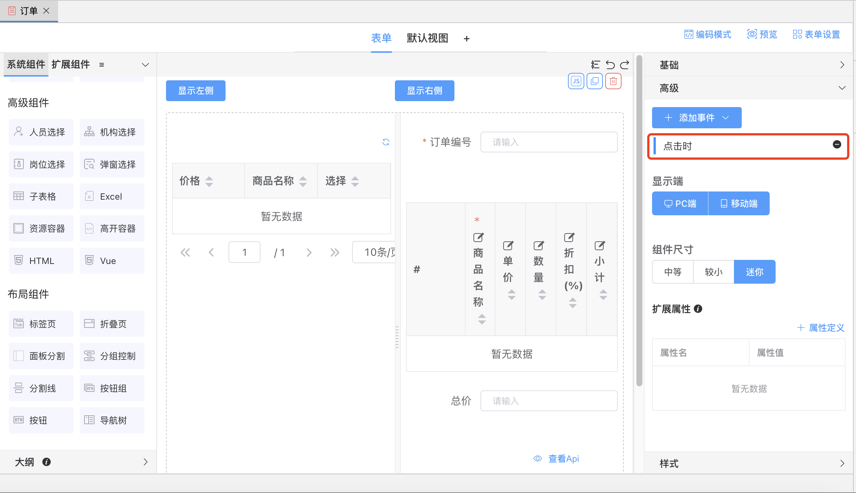Switch to the 默认视图 tab
This screenshot has height=493, width=856.
(x=427, y=38)
